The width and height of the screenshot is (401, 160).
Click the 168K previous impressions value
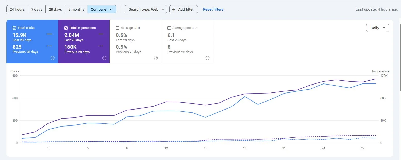tap(70, 47)
